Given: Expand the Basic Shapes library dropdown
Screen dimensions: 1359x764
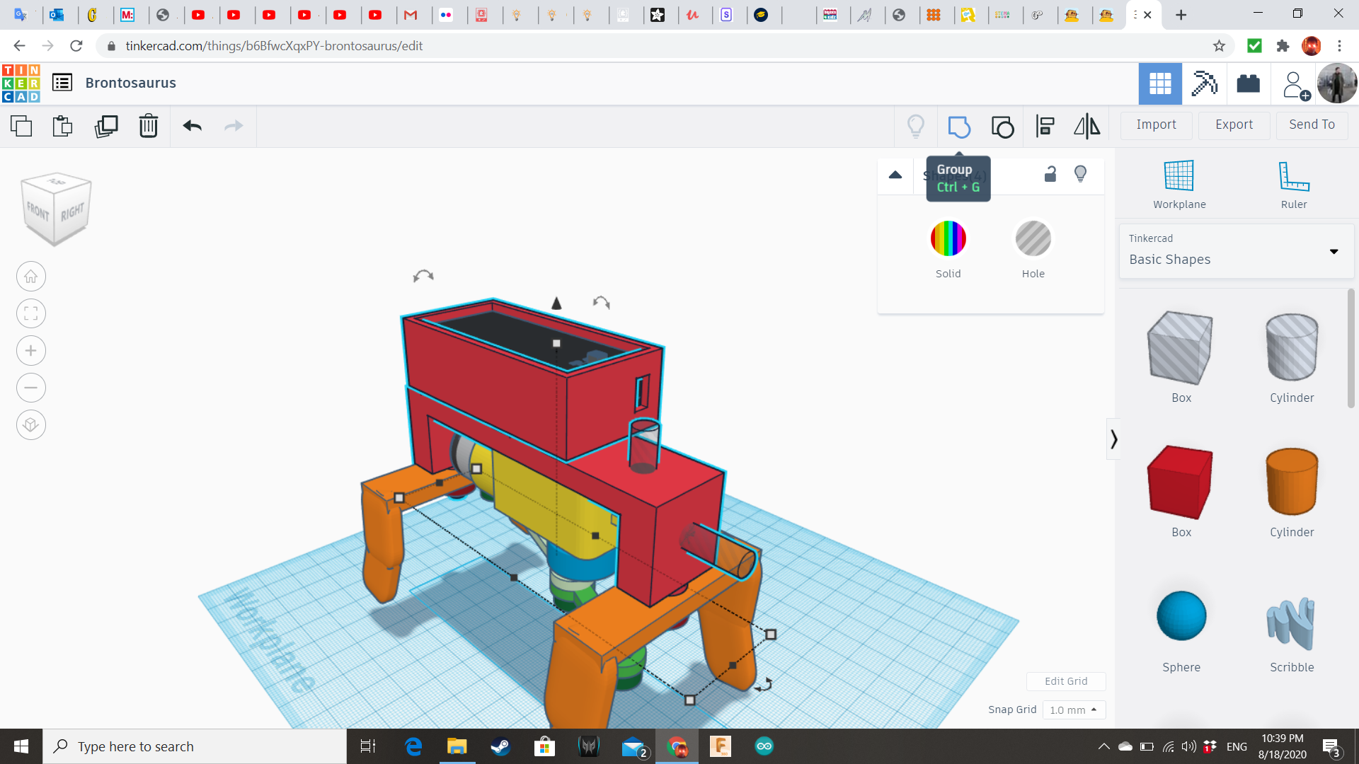Looking at the screenshot, I should 1334,251.
